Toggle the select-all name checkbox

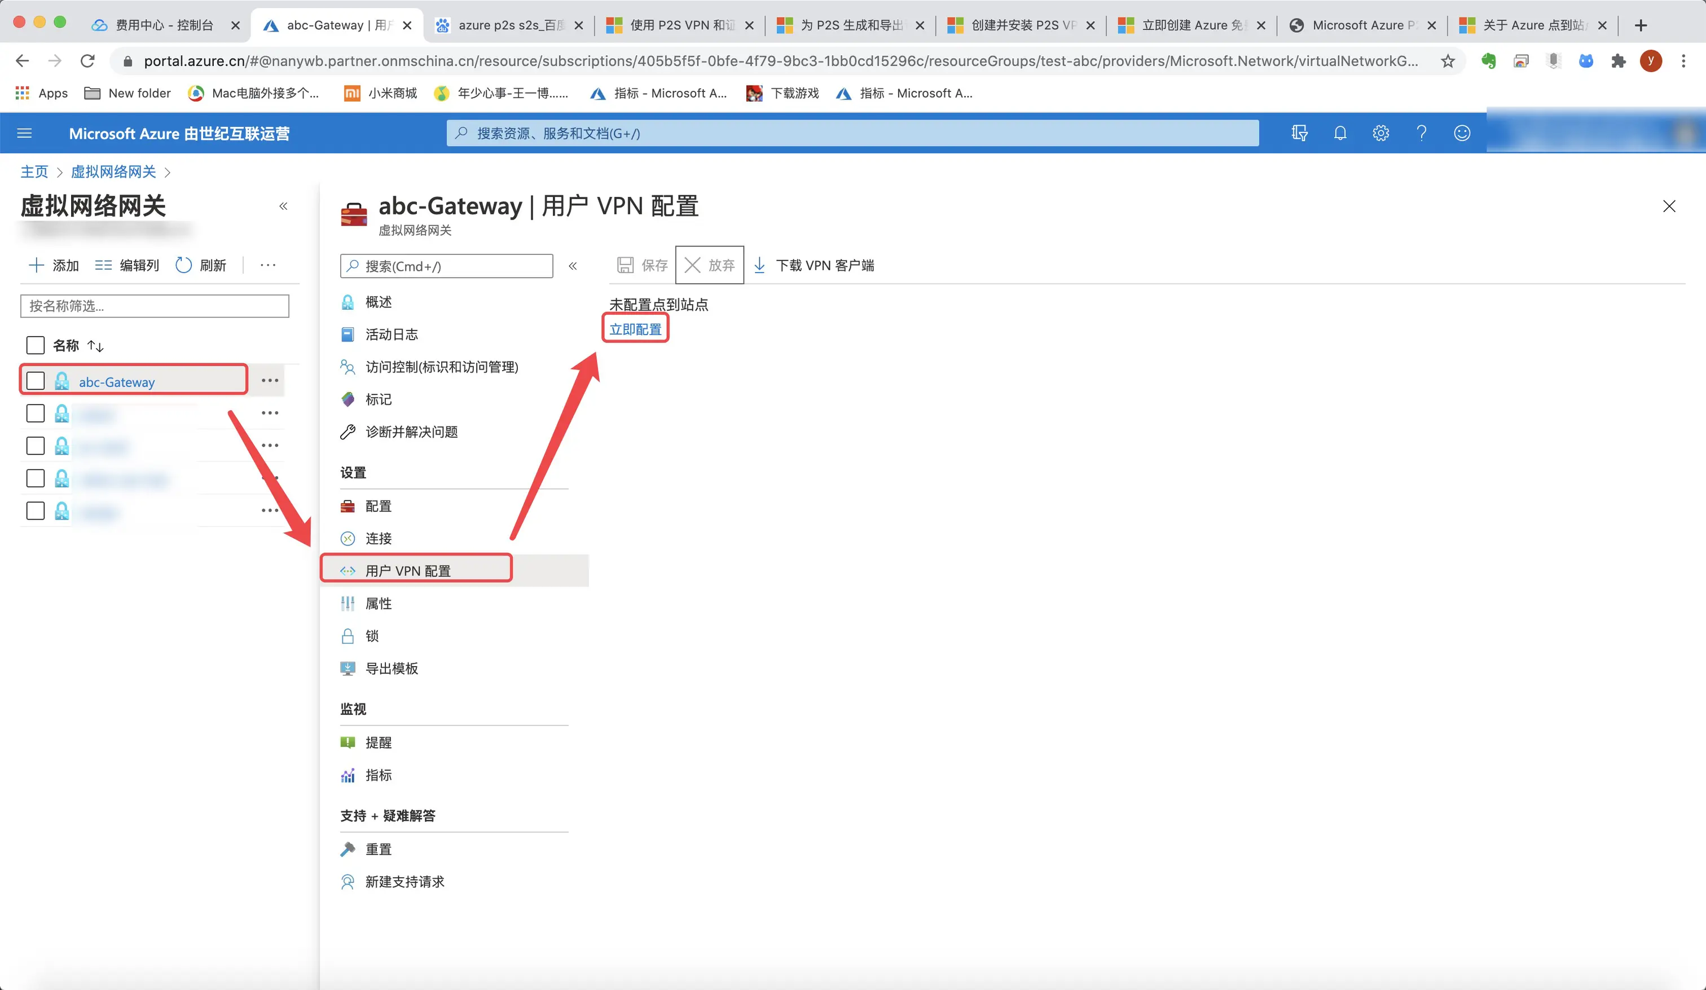(35, 345)
